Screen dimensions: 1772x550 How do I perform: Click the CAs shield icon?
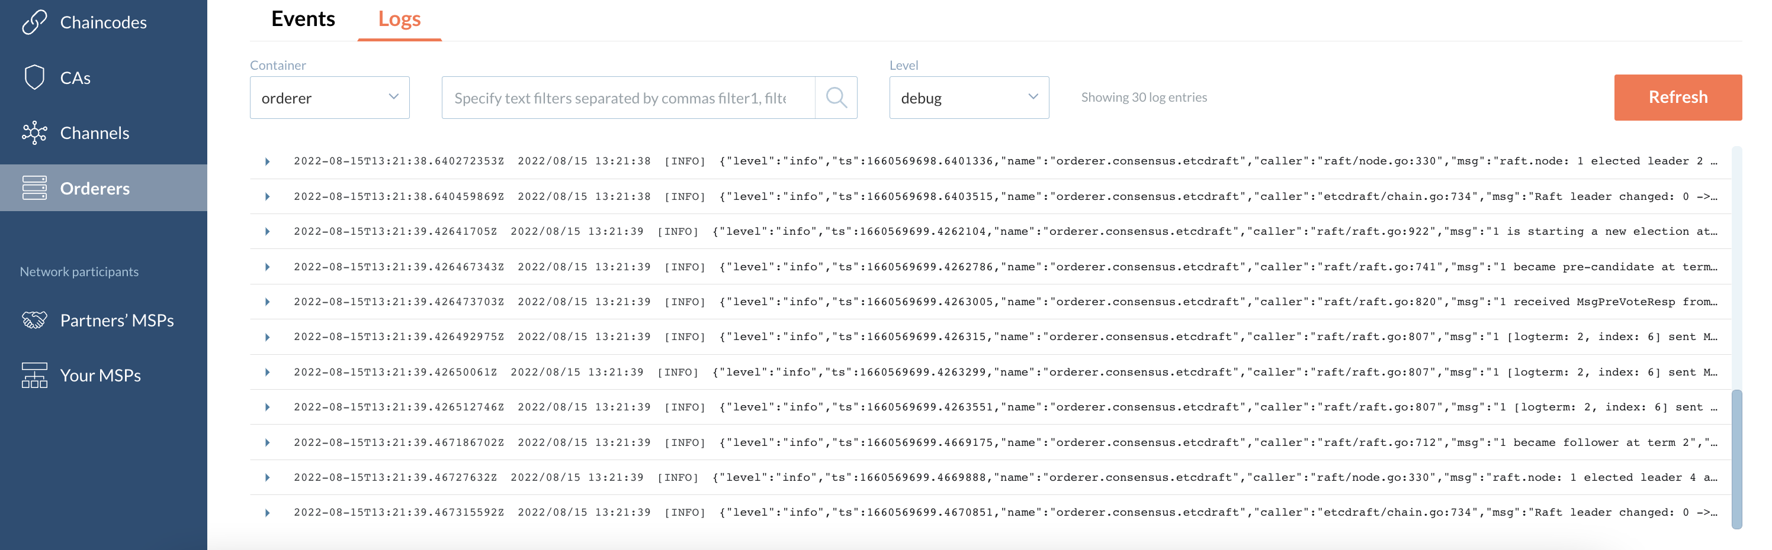(34, 77)
